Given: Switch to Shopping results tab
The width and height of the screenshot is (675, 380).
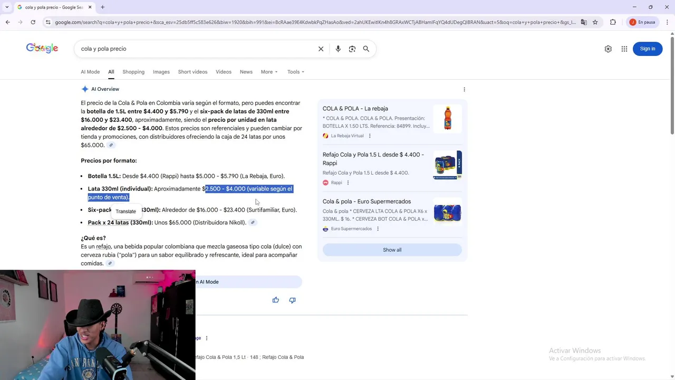Looking at the screenshot, I should tap(133, 72).
